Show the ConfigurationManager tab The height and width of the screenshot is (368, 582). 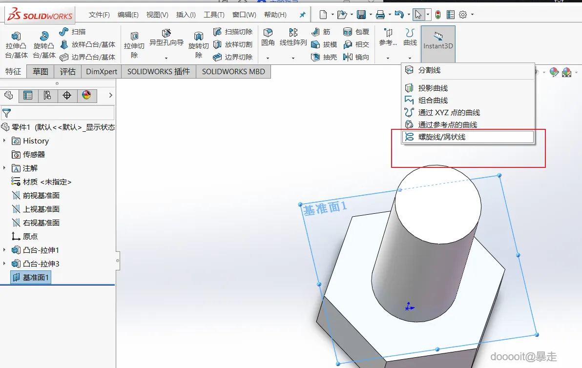47,95
